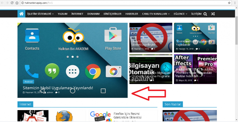Open the YAZILIM menu item

[x=62, y=14]
